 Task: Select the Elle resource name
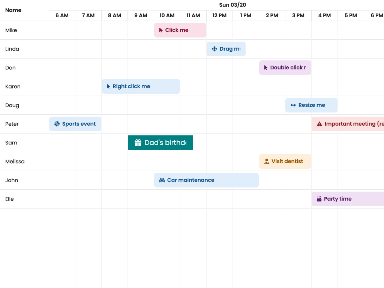[10, 199]
